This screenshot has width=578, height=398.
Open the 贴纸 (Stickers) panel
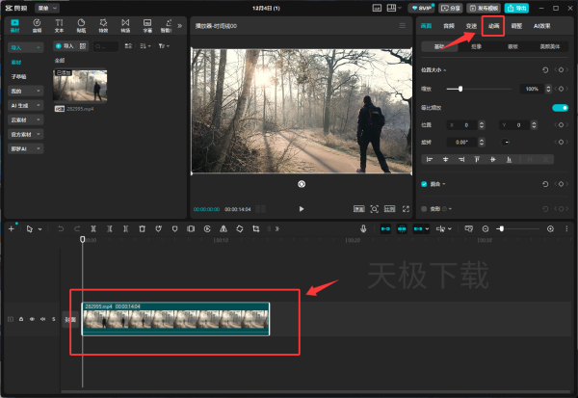pyautogui.click(x=81, y=25)
